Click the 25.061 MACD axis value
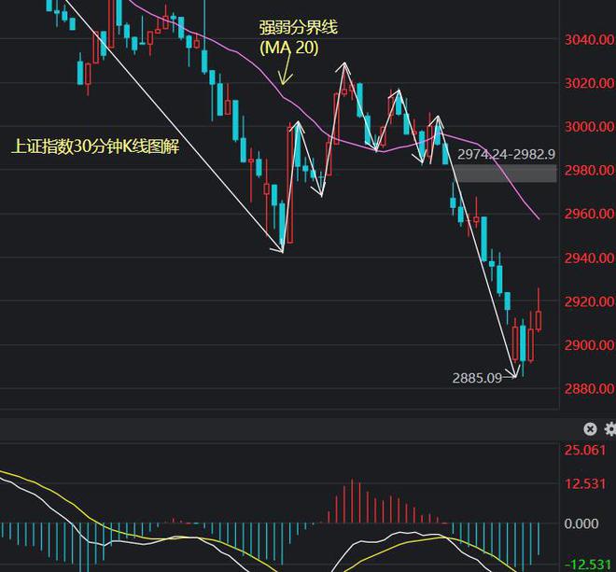This screenshot has width=616, height=572. [585, 450]
